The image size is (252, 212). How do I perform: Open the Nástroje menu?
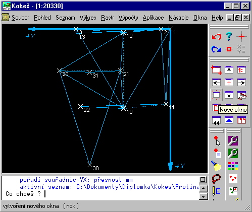tap(179, 18)
